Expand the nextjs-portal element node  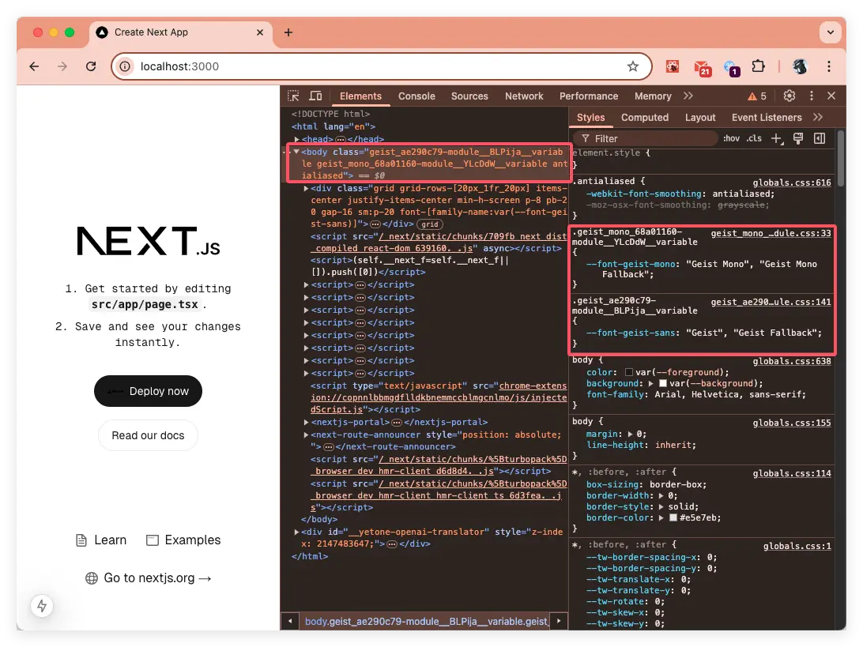coord(306,422)
